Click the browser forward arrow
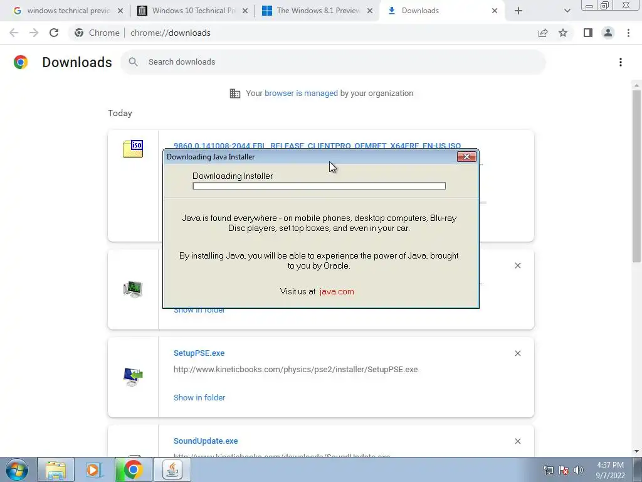This screenshot has width=642, height=482. pos(34,33)
